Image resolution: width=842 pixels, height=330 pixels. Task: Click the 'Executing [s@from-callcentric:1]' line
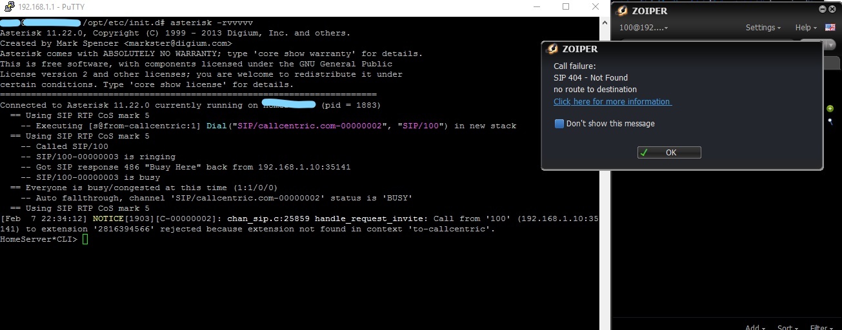268,126
